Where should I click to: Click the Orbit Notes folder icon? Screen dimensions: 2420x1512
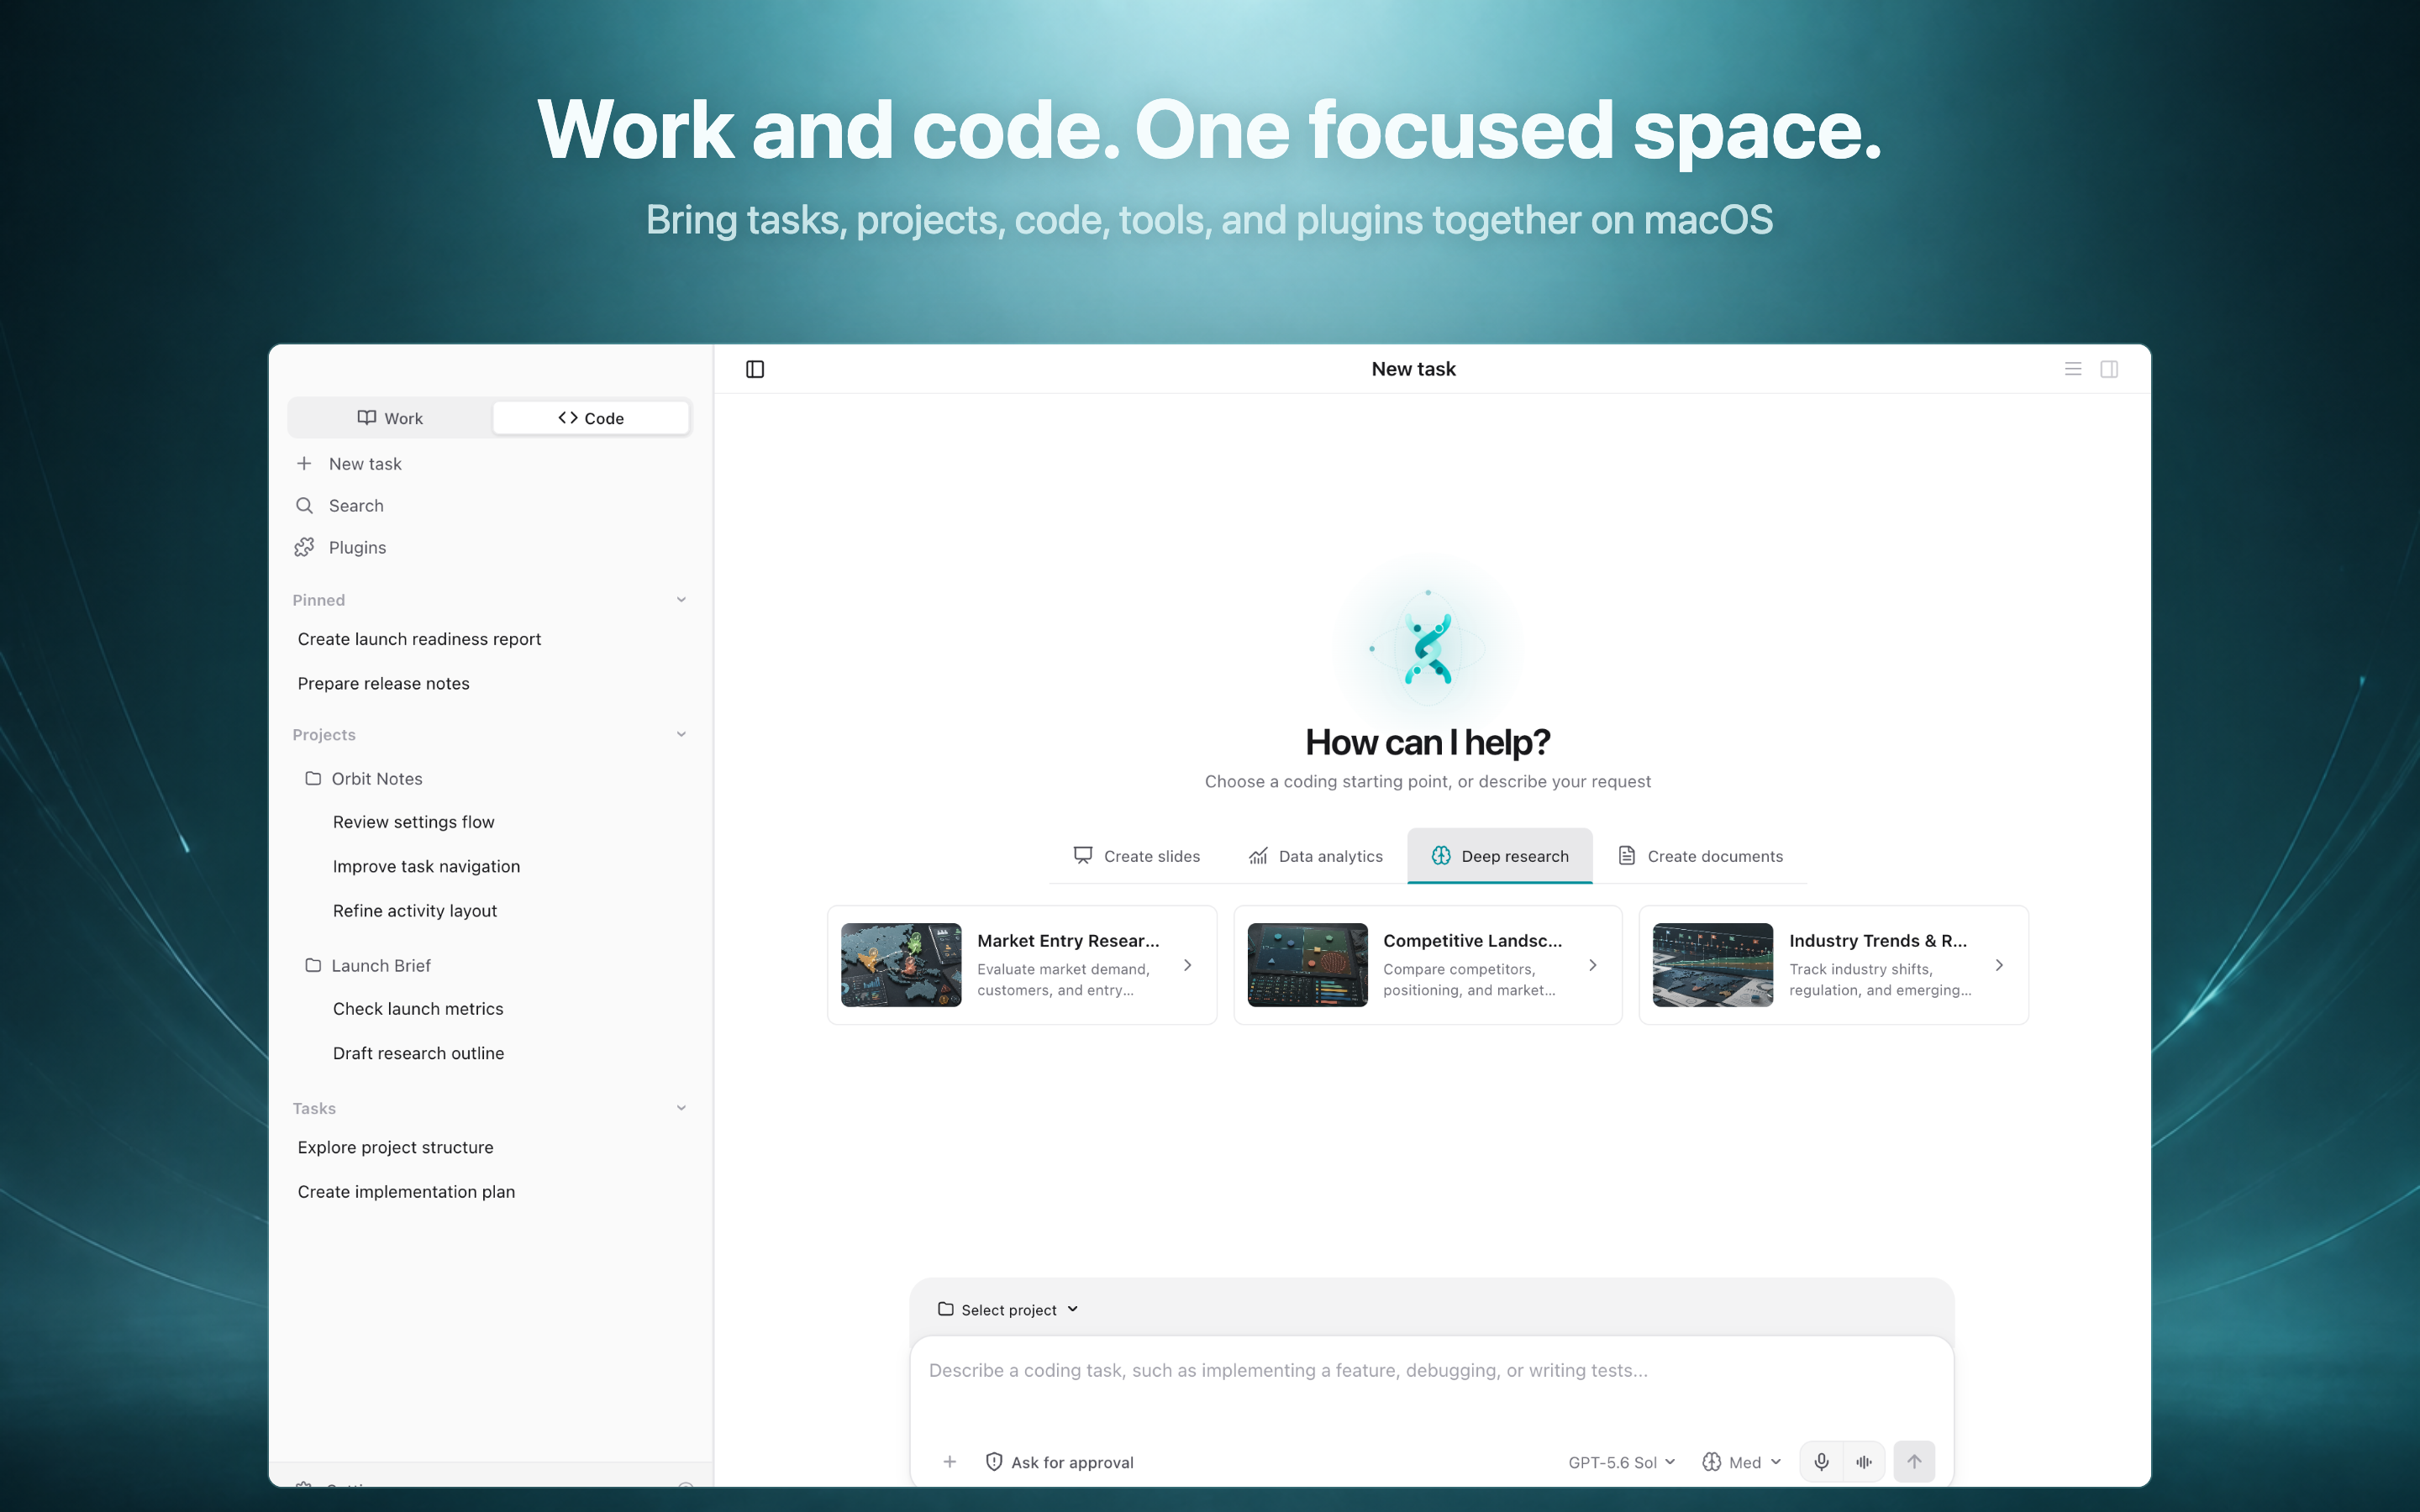click(313, 778)
